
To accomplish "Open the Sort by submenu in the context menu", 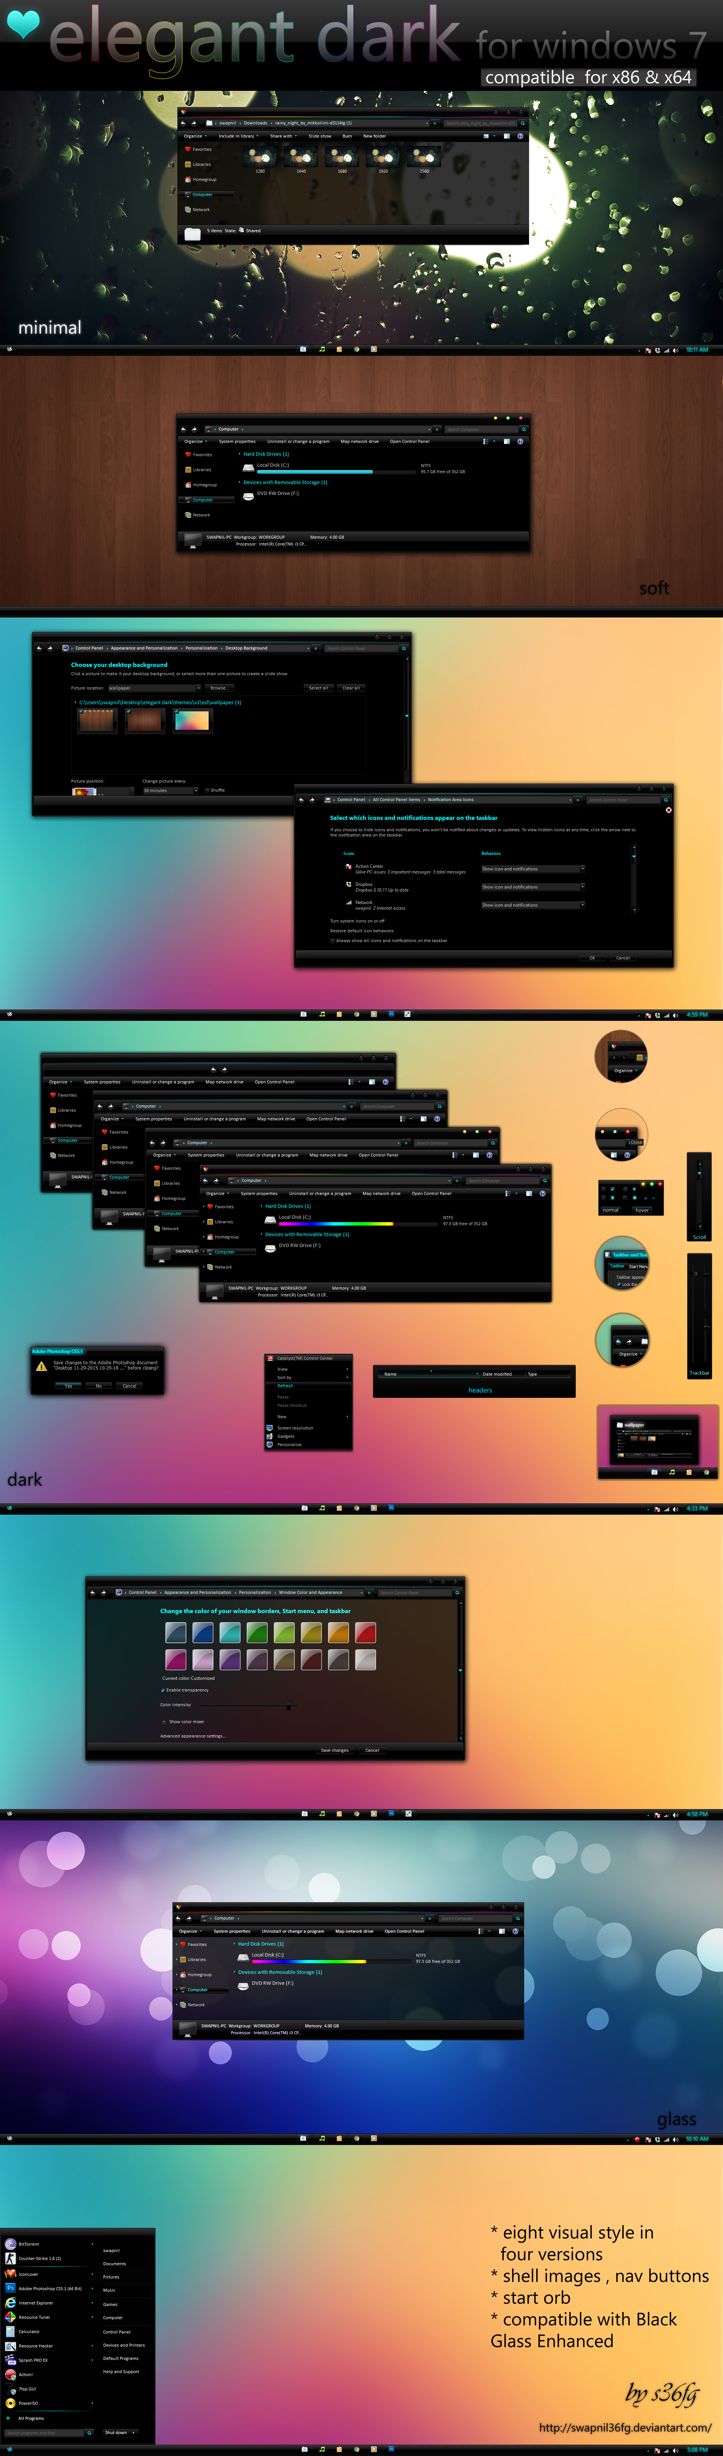I will coord(284,1378).
